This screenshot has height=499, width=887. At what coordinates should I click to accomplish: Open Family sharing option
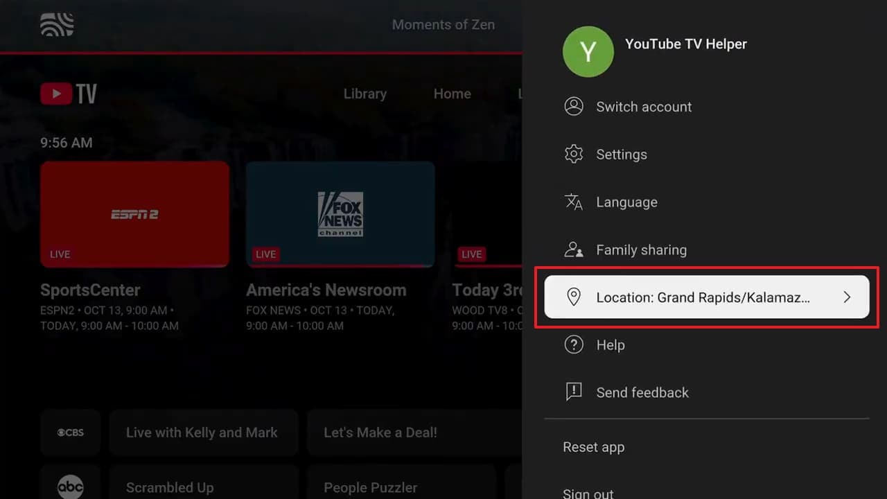[x=707, y=249]
